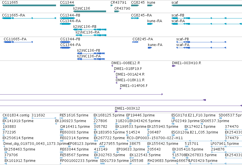Click the RC0-DP0003-150700-022-H11 EST label
Image resolution: width=242 pixels, height=165 pixels.
tap(155, 138)
